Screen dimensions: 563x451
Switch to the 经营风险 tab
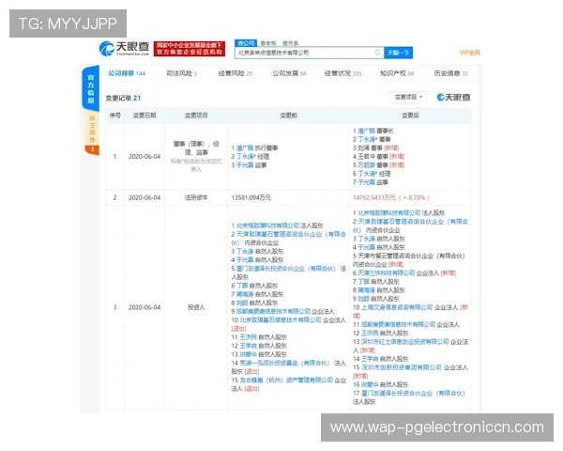pyautogui.click(x=236, y=73)
